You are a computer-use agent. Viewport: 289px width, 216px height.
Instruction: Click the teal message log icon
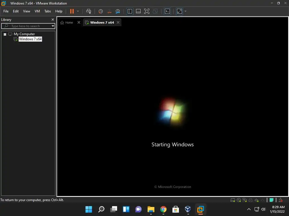point(271,200)
